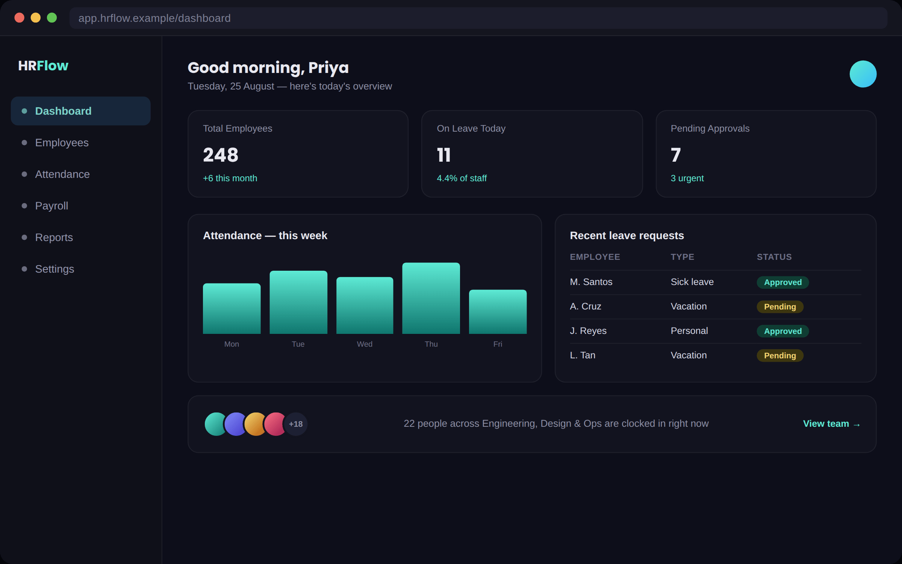Viewport: 902px width, 564px height.
Task: Click the Approved badge for J. Reyes
Action: pyautogui.click(x=783, y=331)
